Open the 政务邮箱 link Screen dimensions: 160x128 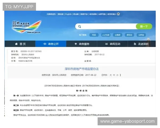93,14
